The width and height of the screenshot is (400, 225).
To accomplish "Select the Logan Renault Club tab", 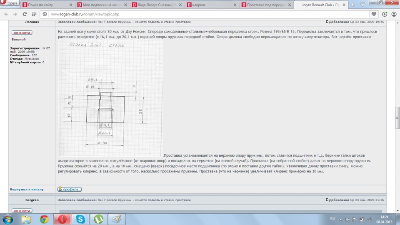I will (321, 5).
